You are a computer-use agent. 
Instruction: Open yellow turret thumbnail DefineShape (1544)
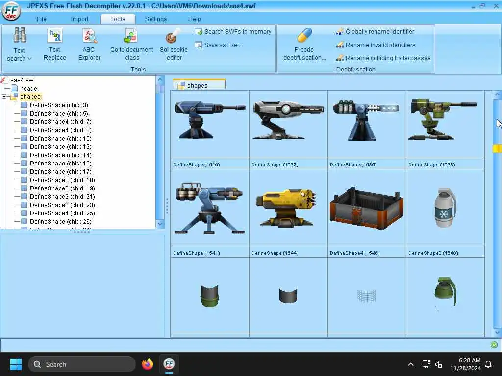[286, 208]
